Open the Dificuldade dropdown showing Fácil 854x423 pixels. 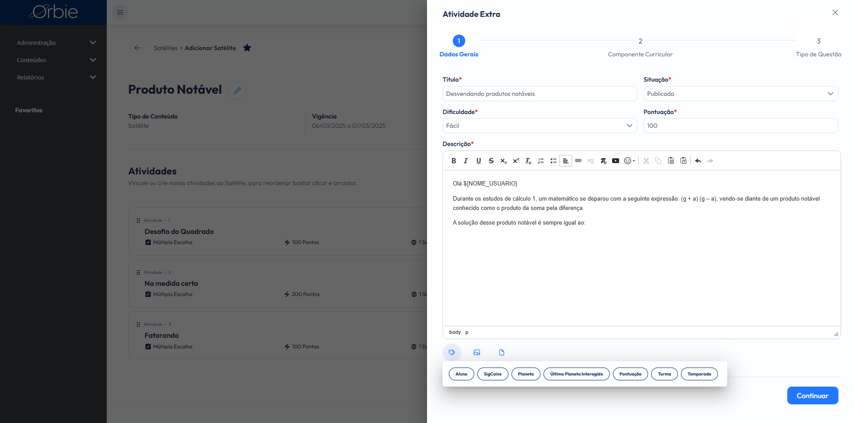pos(540,126)
